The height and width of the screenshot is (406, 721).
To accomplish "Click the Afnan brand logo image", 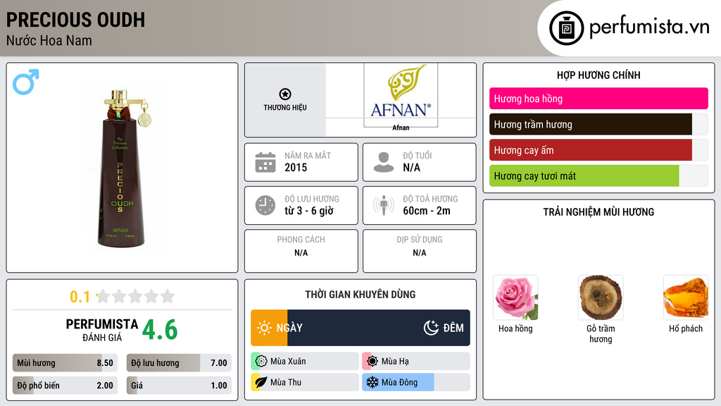I will [x=400, y=96].
